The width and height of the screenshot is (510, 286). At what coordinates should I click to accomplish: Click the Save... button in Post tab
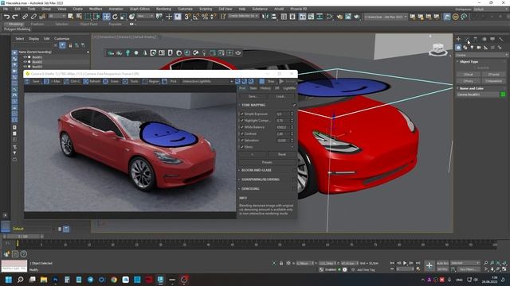[253, 97]
